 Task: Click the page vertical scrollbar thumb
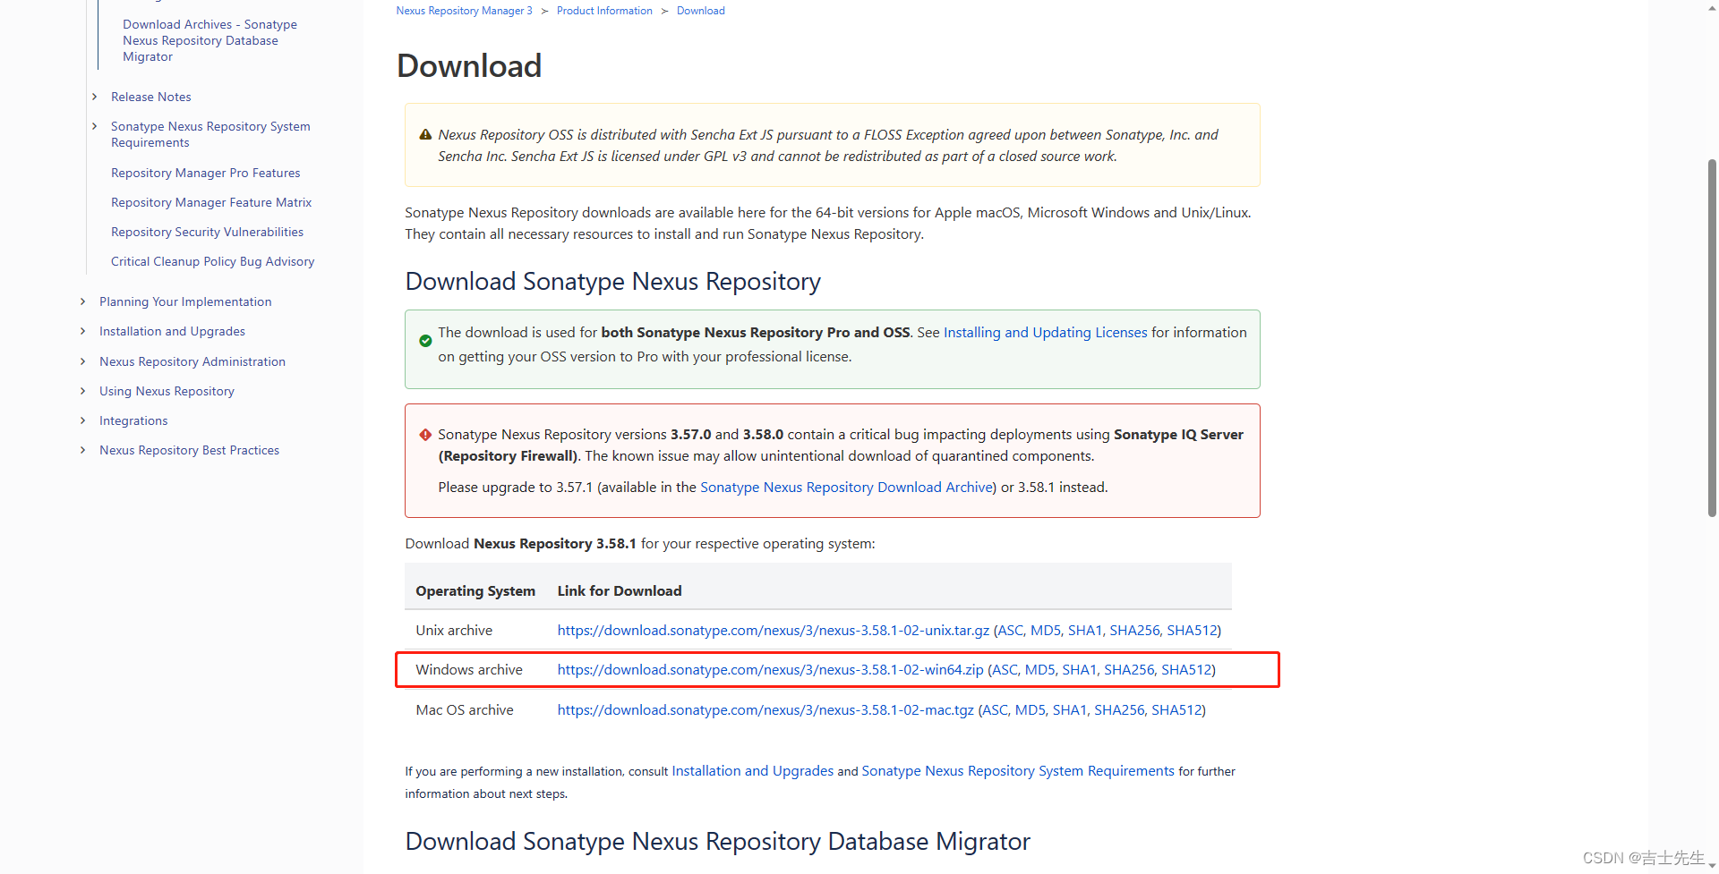pos(1712,338)
